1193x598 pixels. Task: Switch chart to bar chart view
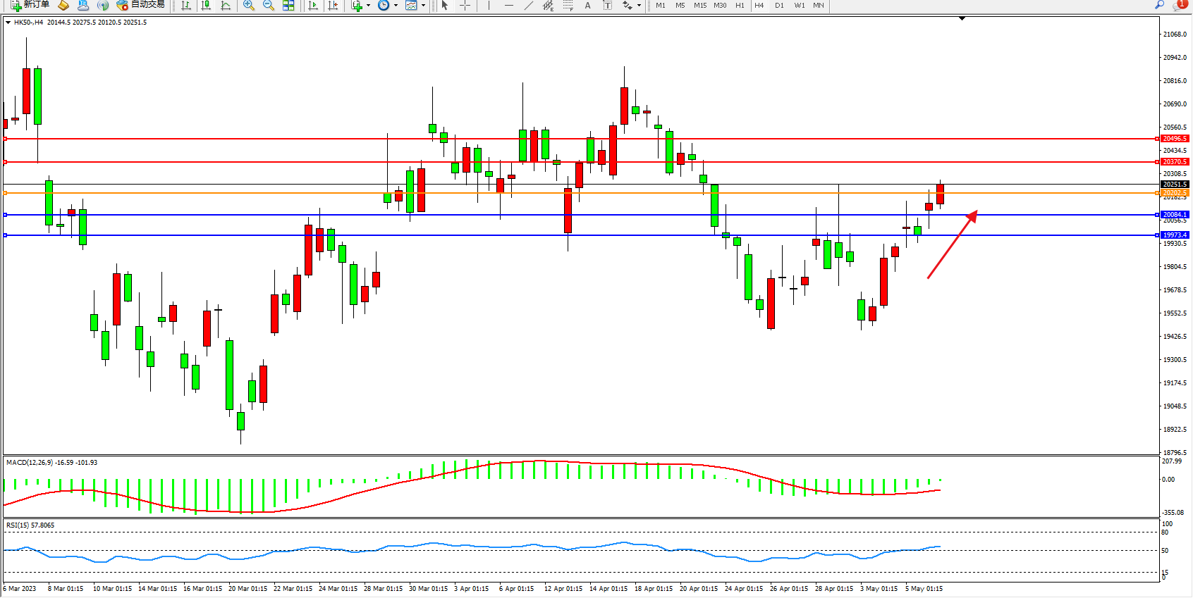tap(186, 6)
